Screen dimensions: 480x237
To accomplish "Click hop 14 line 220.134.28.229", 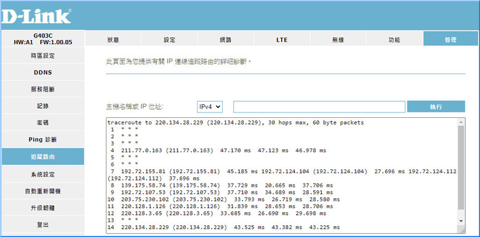I will pyautogui.click(x=224, y=227).
